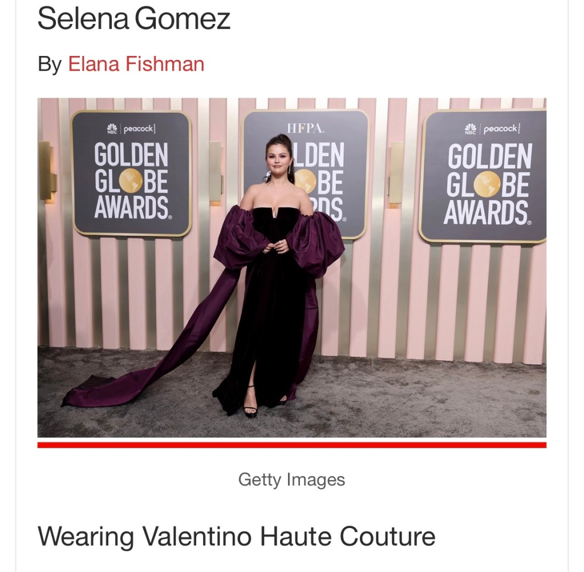This screenshot has width=584, height=572.
Task: Click the peacock wordmark on right sign
Action: [501, 129]
